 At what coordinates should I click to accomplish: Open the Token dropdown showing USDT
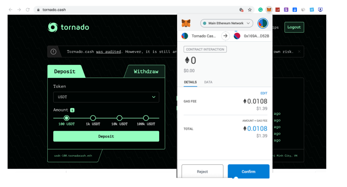point(106,97)
